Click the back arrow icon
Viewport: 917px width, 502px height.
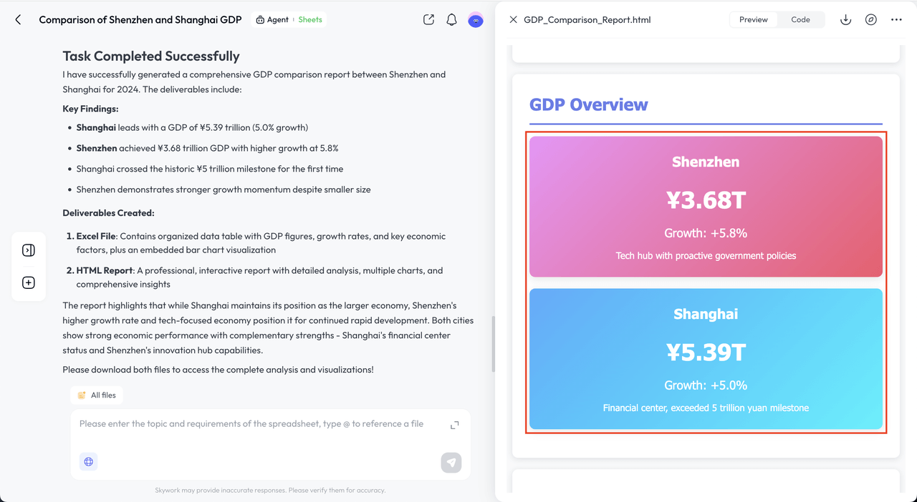click(x=18, y=20)
